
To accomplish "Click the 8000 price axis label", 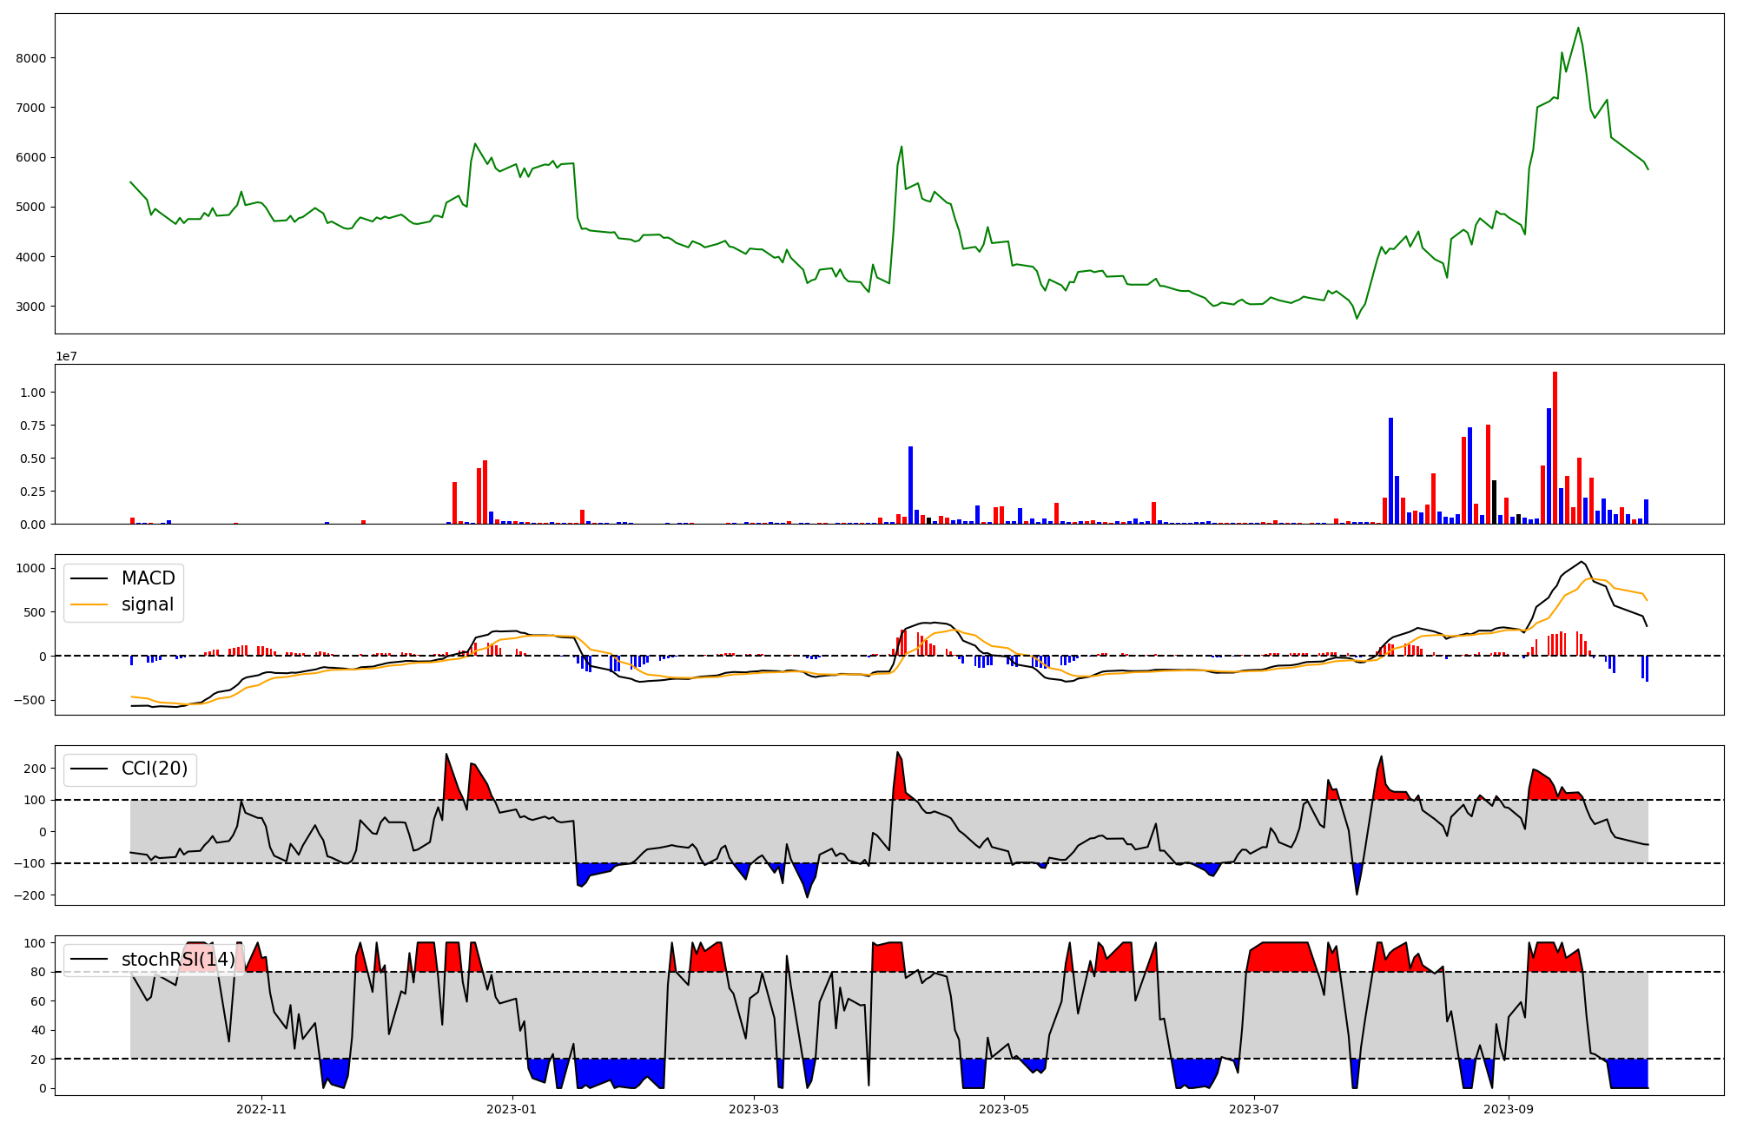I will click(32, 58).
